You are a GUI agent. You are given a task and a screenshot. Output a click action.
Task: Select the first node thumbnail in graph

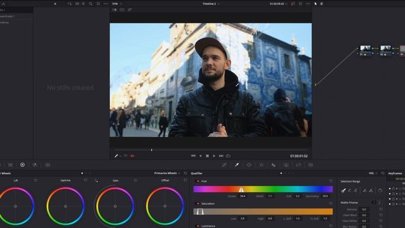(x=365, y=48)
